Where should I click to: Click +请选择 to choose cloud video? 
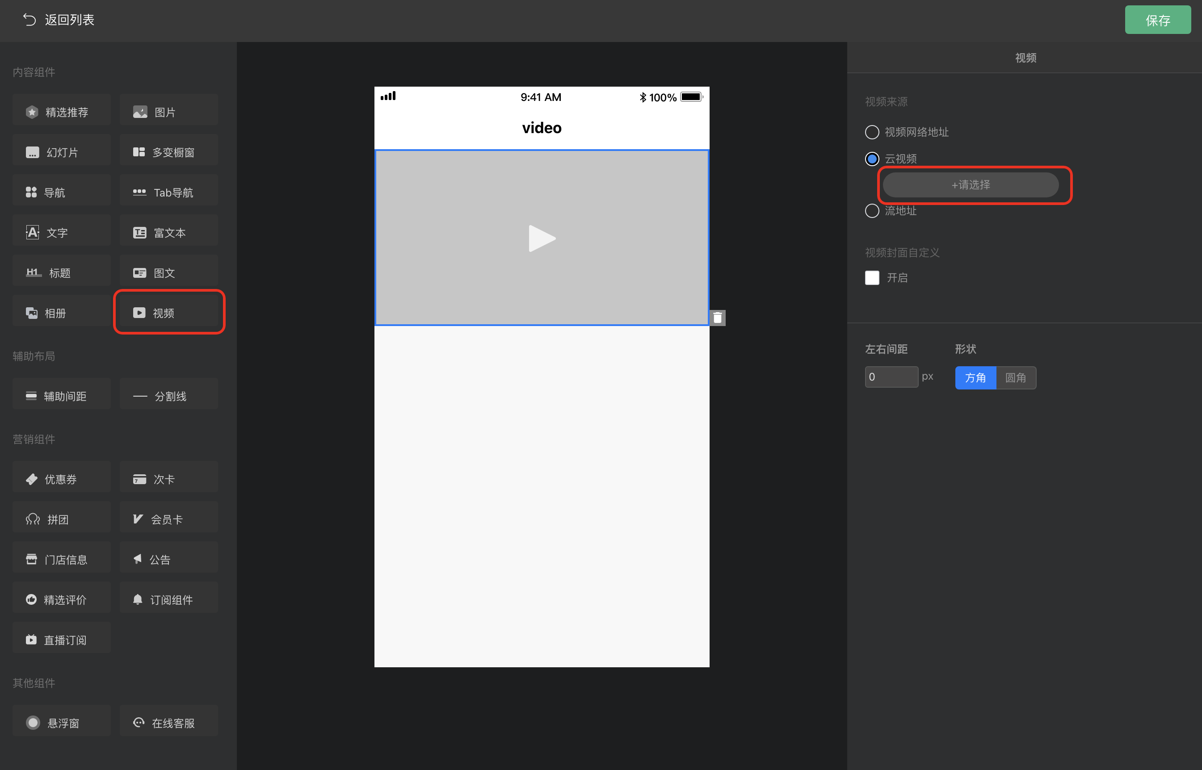[974, 185]
